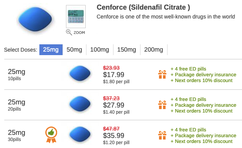
Task: Click the orange thumbs-up ribbon badge
Action: 51,135
